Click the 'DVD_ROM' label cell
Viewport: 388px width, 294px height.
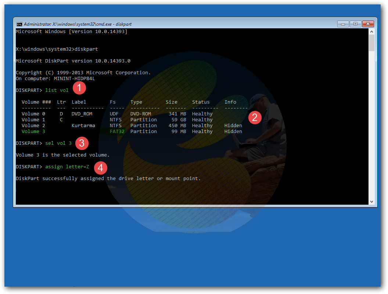point(82,114)
